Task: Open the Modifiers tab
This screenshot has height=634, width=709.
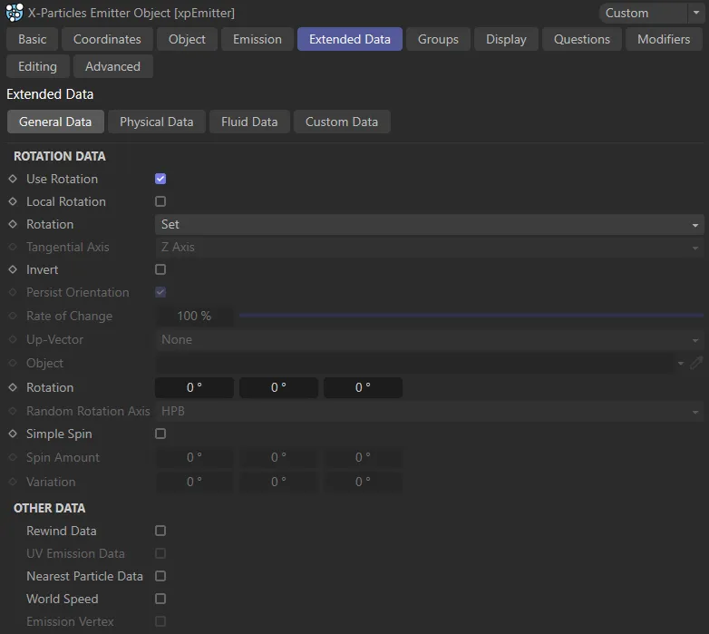Action: click(x=664, y=39)
